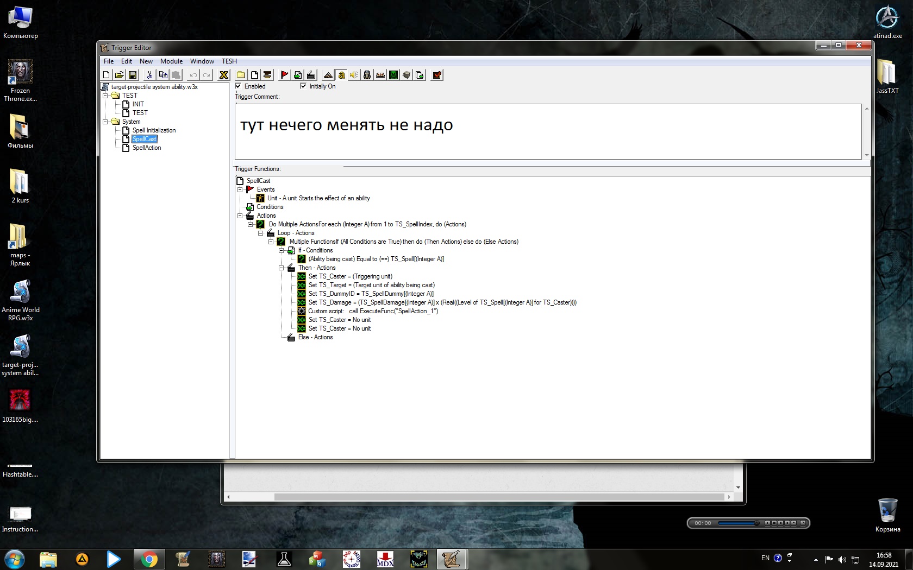The height and width of the screenshot is (570, 913).
Task: Select the 'Set TS_Damage' action line
Action: (442, 302)
